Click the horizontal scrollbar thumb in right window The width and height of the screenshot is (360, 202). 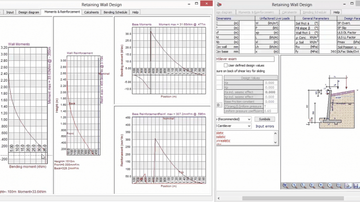point(293,198)
